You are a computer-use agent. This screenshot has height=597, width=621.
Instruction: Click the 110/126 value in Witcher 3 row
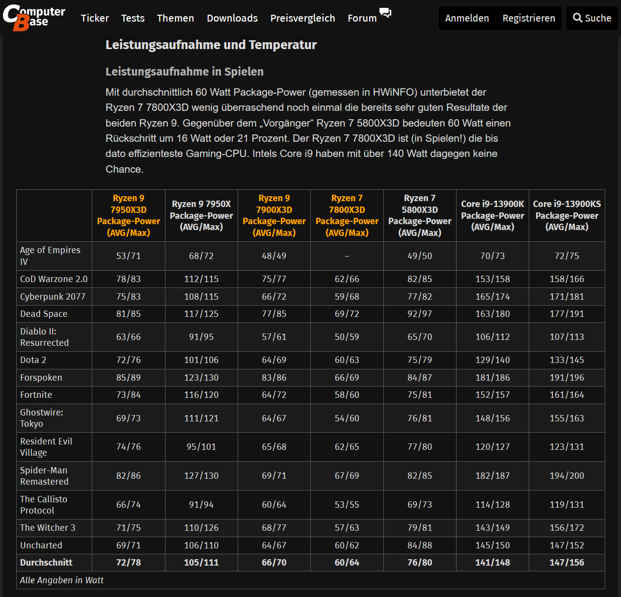coord(201,528)
